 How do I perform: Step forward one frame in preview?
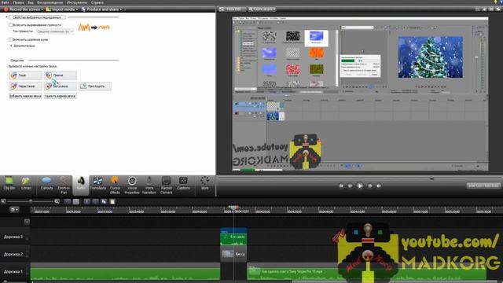click(x=370, y=186)
